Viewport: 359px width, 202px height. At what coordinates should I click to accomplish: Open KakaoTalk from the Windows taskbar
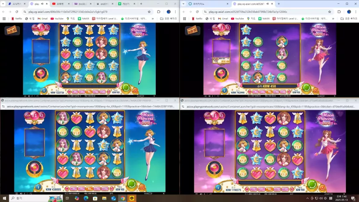click(x=132, y=198)
